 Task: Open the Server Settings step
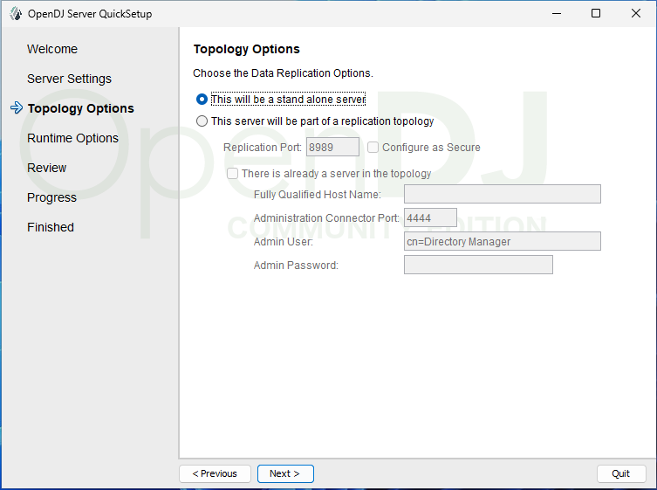(x=69, y=79)
